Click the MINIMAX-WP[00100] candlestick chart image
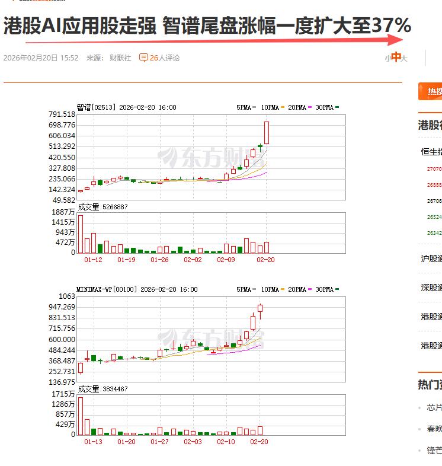Screen dimensions: 442x466 (x=211, y=339)
